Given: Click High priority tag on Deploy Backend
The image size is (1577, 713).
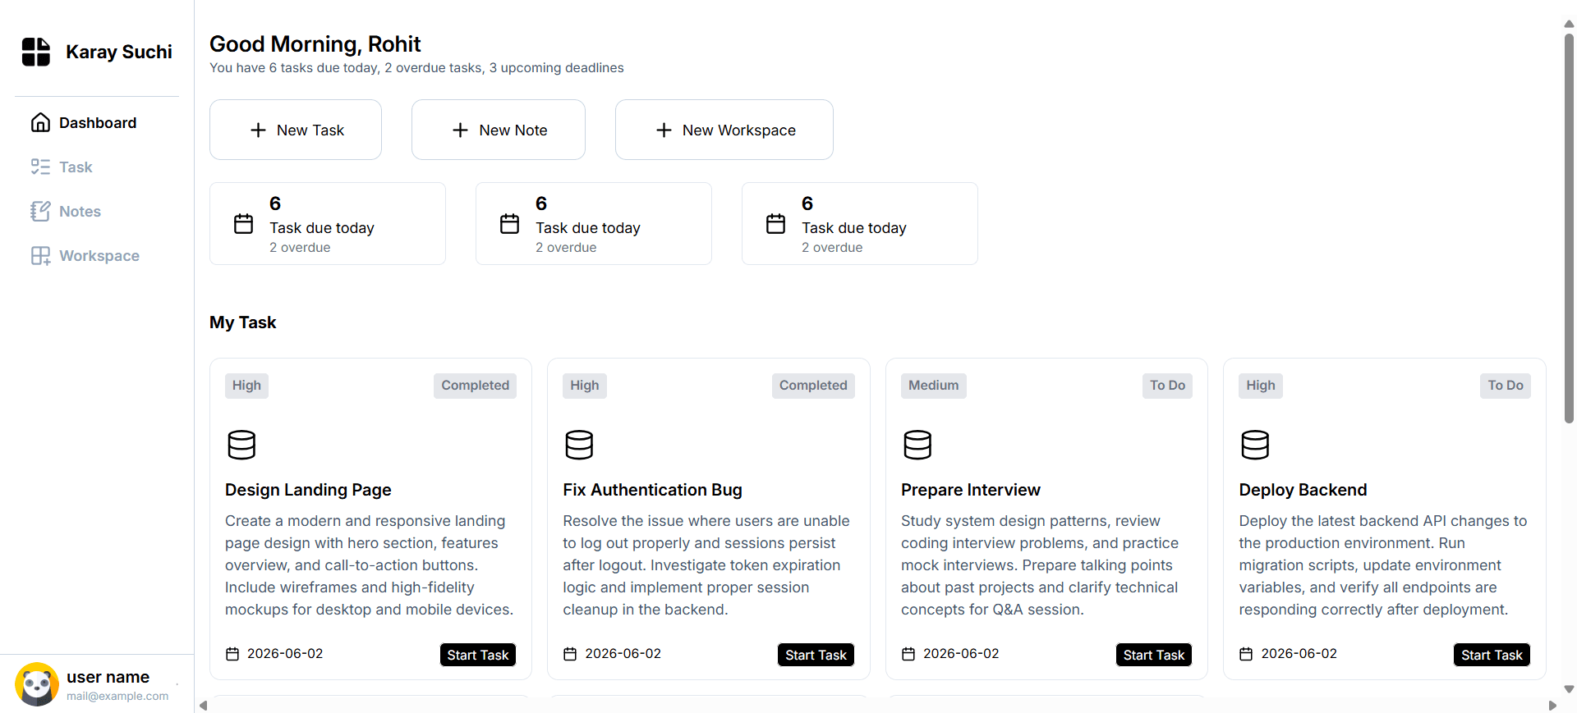Looking at the screenshot, I should (x=1261, y=386).
